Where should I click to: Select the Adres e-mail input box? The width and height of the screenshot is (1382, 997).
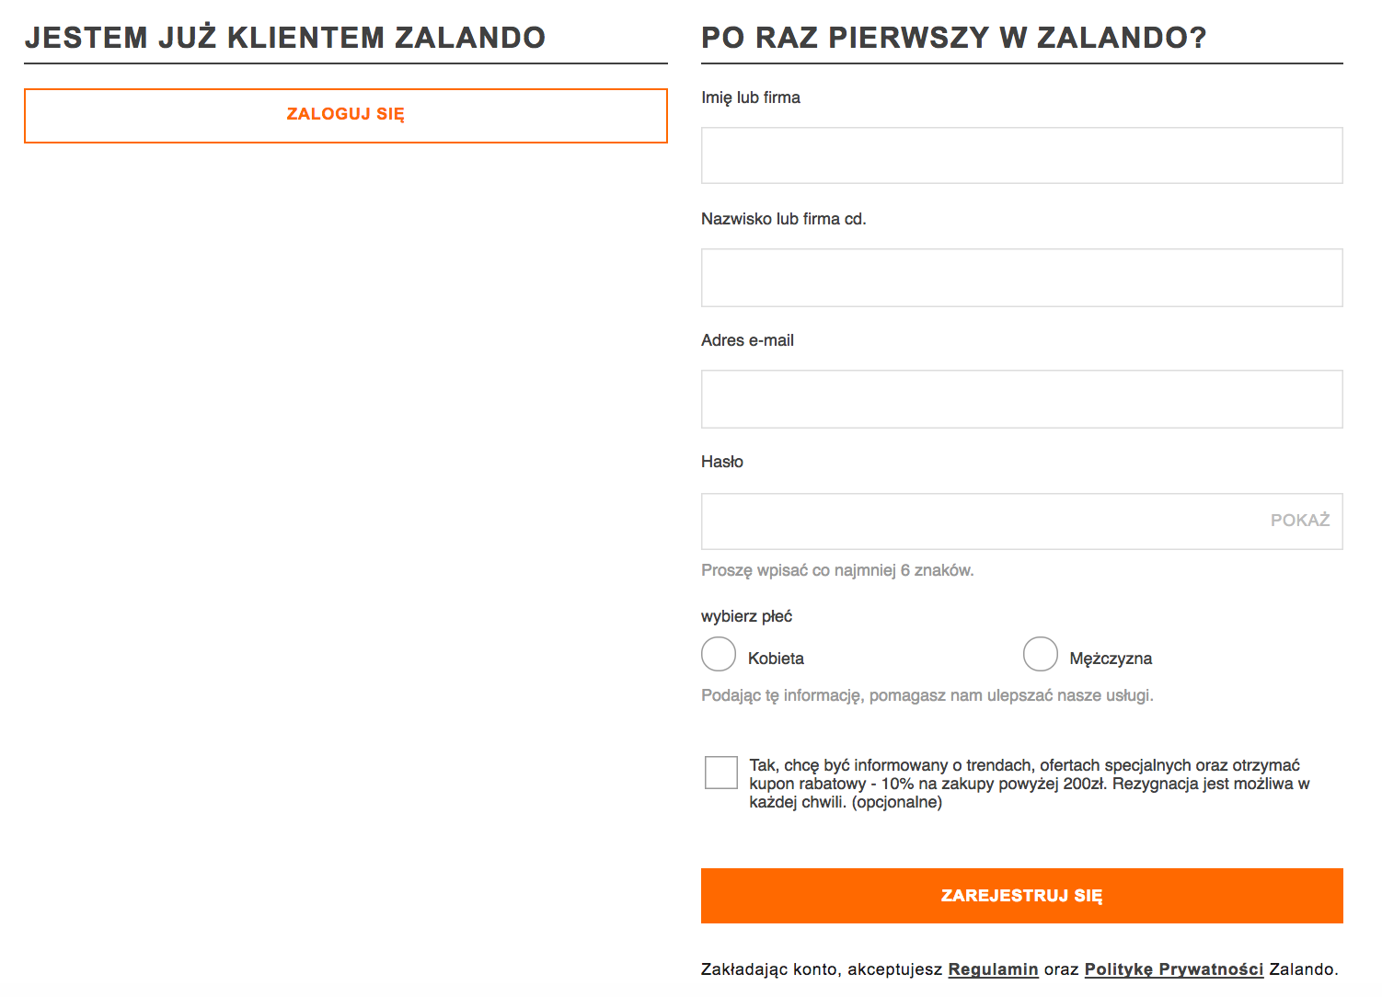coord(1021,398)
